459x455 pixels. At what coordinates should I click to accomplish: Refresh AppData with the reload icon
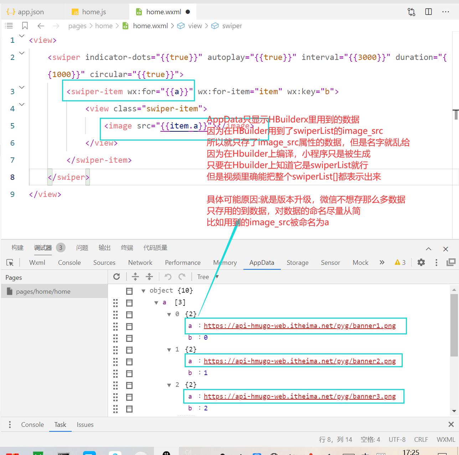(117, 277)
